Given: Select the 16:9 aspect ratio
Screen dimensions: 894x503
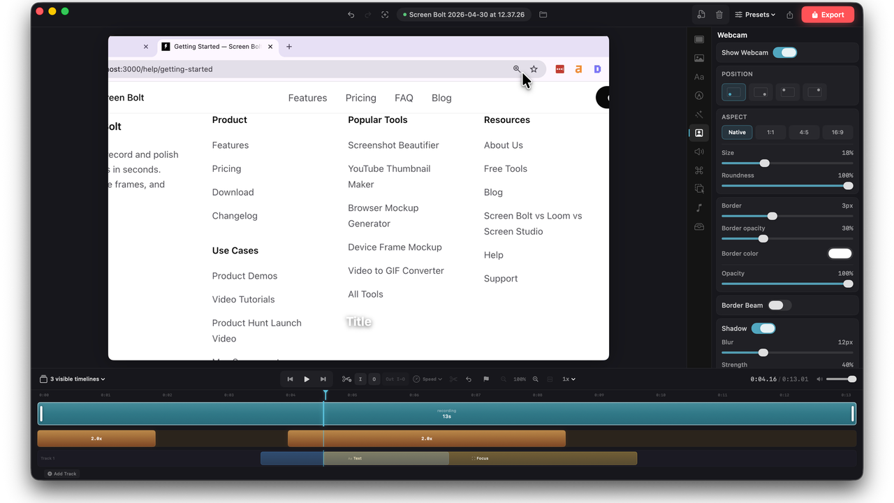Looking at the screenshot, I should (837, 132).
